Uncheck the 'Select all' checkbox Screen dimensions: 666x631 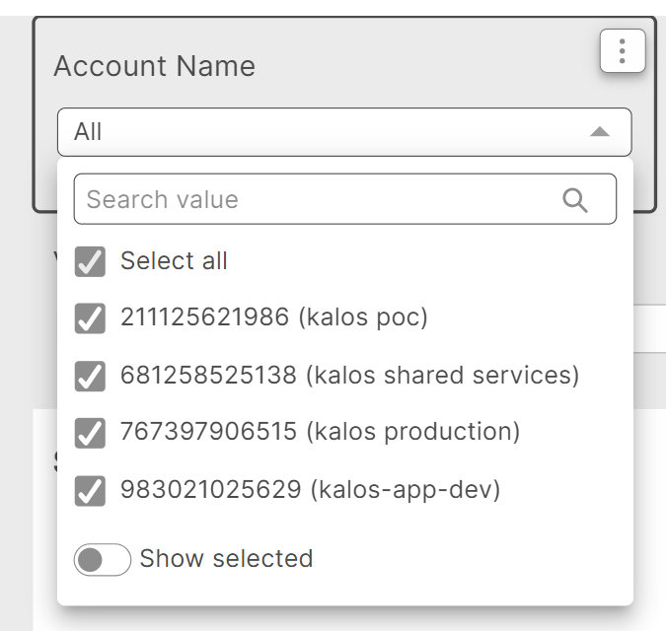[x=90, y=261]
